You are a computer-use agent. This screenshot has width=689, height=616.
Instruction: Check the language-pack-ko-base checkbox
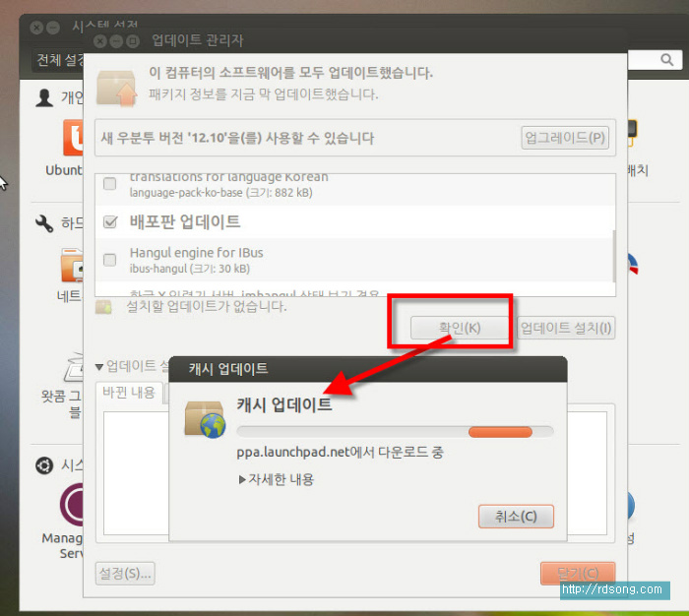click(110, 184)
